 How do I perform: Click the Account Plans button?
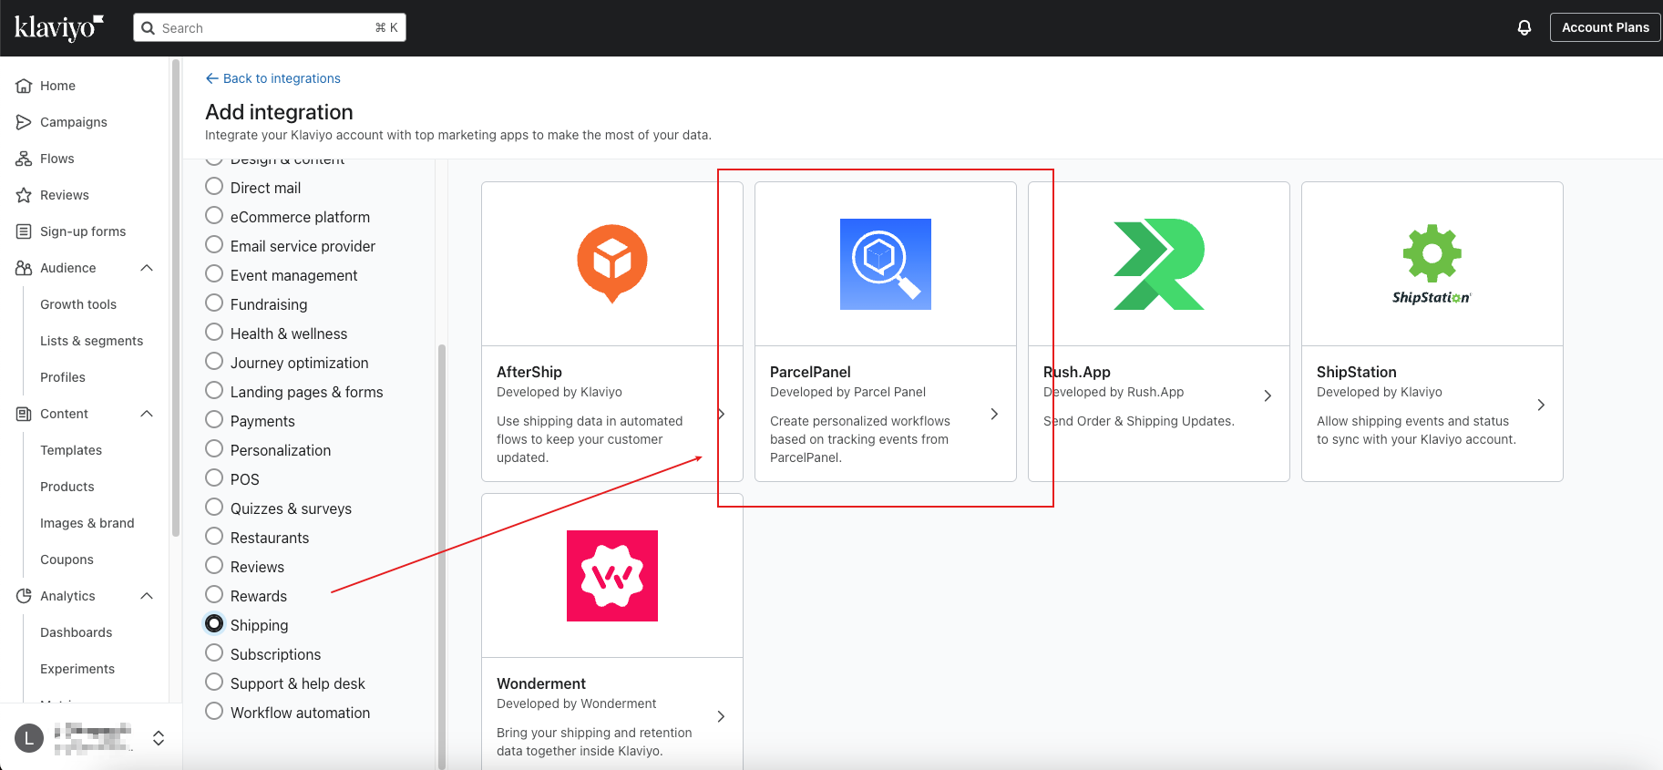click(1606, 27)
